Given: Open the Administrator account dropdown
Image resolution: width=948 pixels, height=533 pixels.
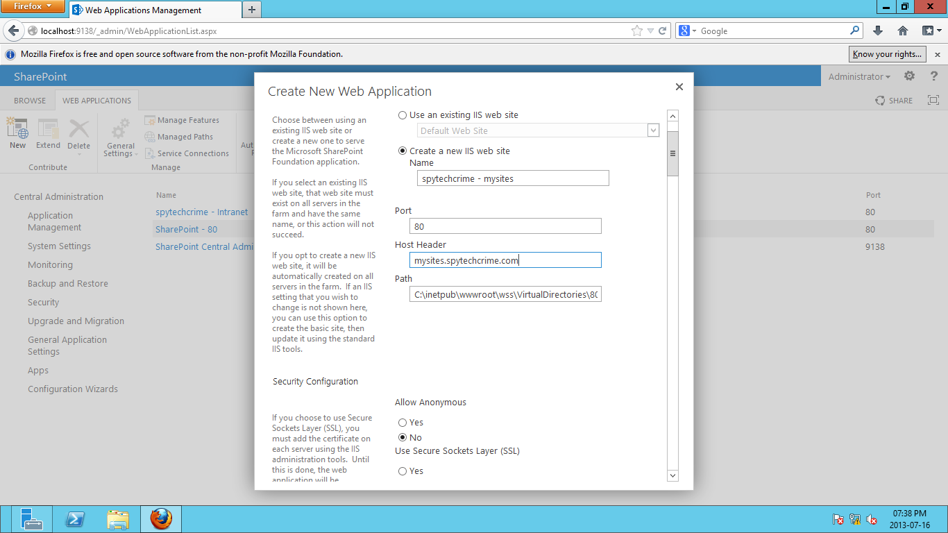Looking at the screenshot, I should point(859,77).
